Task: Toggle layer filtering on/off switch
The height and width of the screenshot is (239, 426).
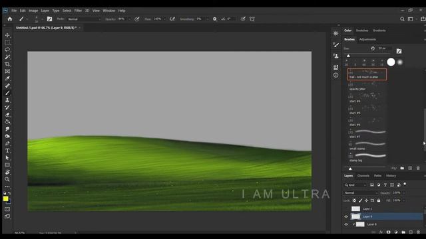Action: (x=405, y=185)
